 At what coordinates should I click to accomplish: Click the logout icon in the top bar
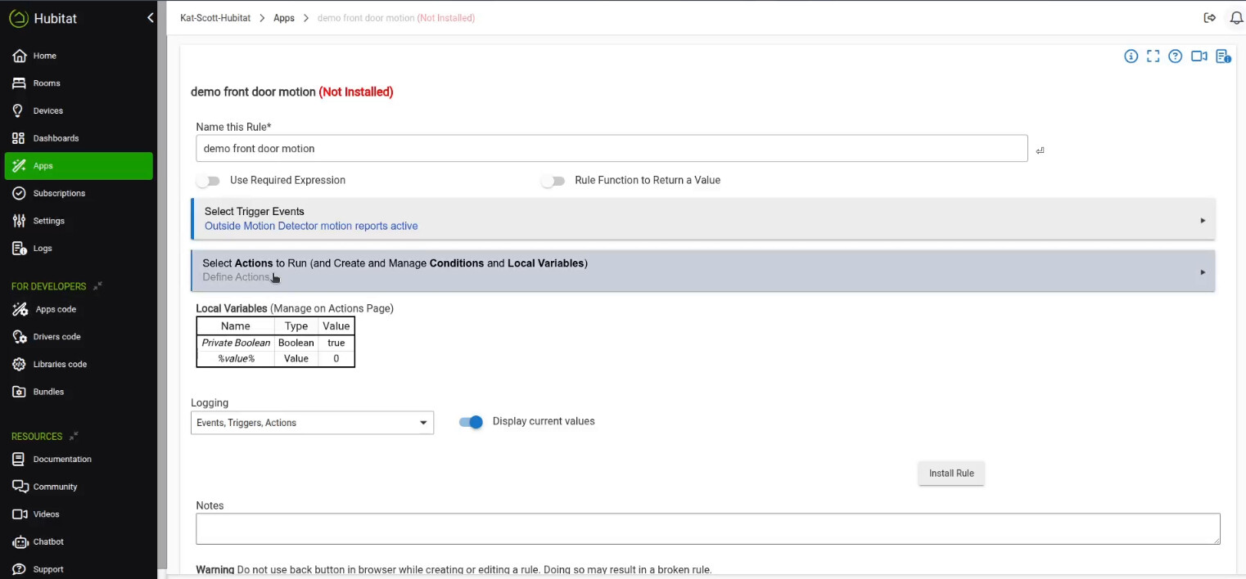point(1210,18)
